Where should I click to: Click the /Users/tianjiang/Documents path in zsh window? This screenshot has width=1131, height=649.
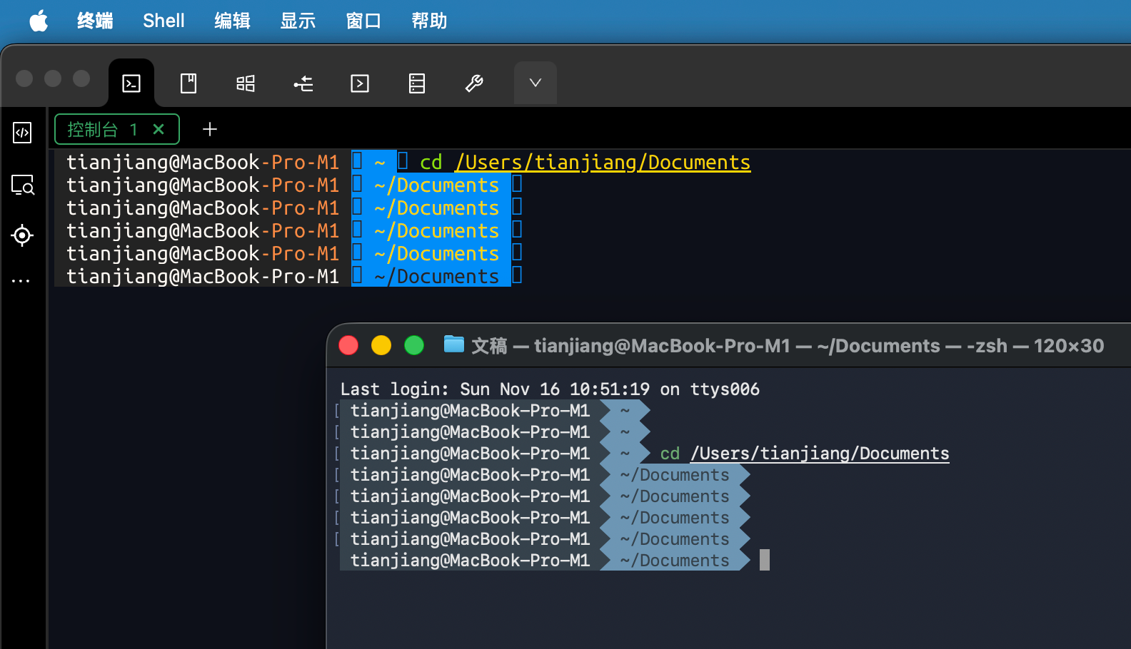click(820, 454)
